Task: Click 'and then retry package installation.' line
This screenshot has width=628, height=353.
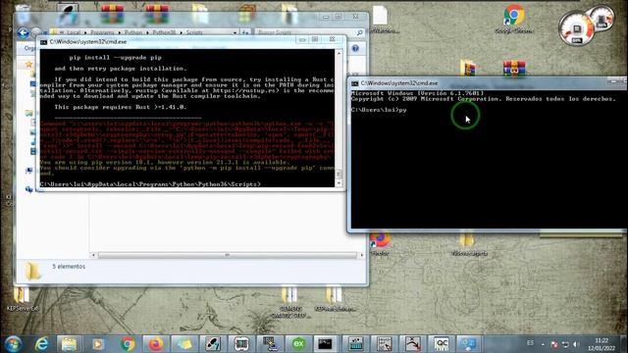Action: [121, 69]
